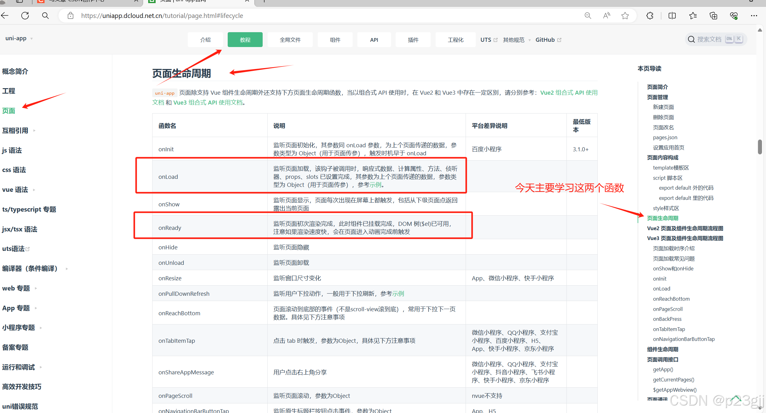
Task: Click the address bar search icon
Action: 45,15
